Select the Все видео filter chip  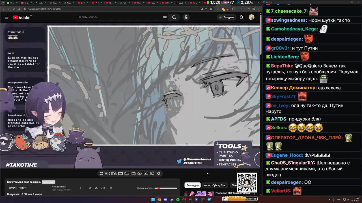point(193,185)
